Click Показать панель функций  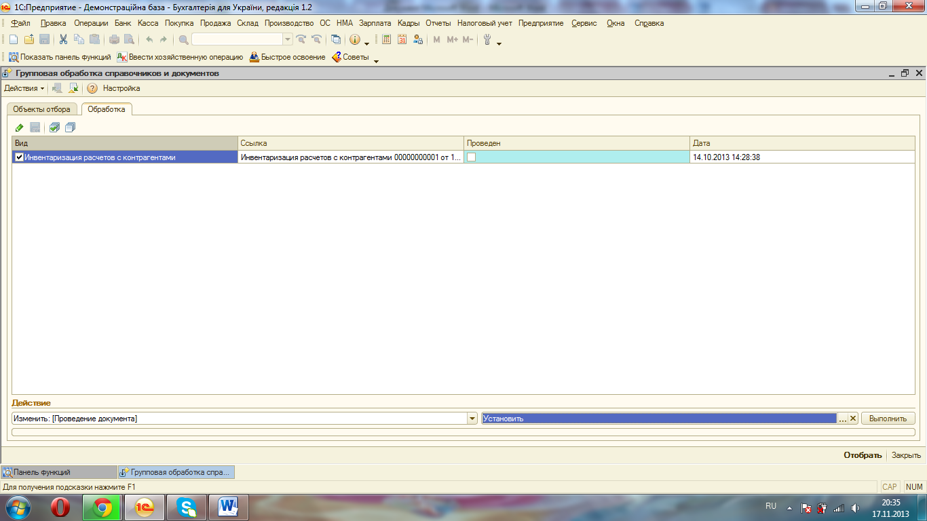point(59,57)
